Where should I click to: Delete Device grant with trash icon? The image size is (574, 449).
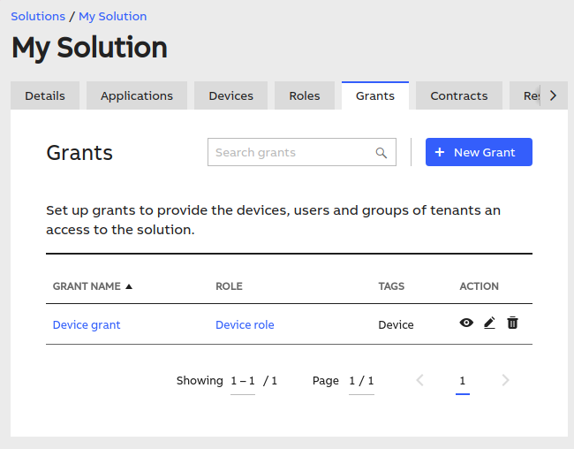[x=512, y=323]
